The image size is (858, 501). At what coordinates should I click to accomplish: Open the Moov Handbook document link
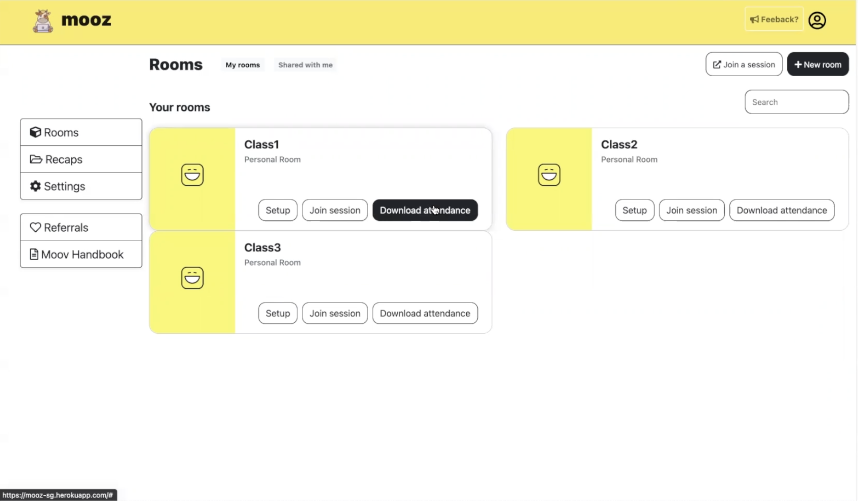coord(81,254)
